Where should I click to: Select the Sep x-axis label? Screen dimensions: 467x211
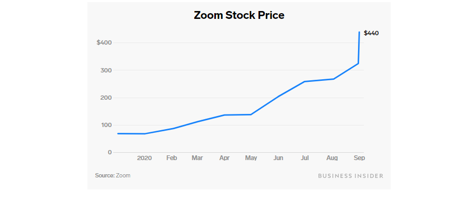tap(359, 158)
